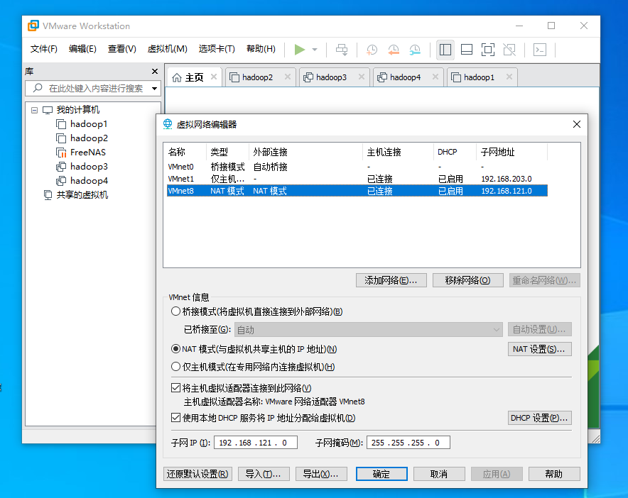This screenshot has height=498, width=628.
Task: Click the 取消 button
Action: click(x=439, y=474)
